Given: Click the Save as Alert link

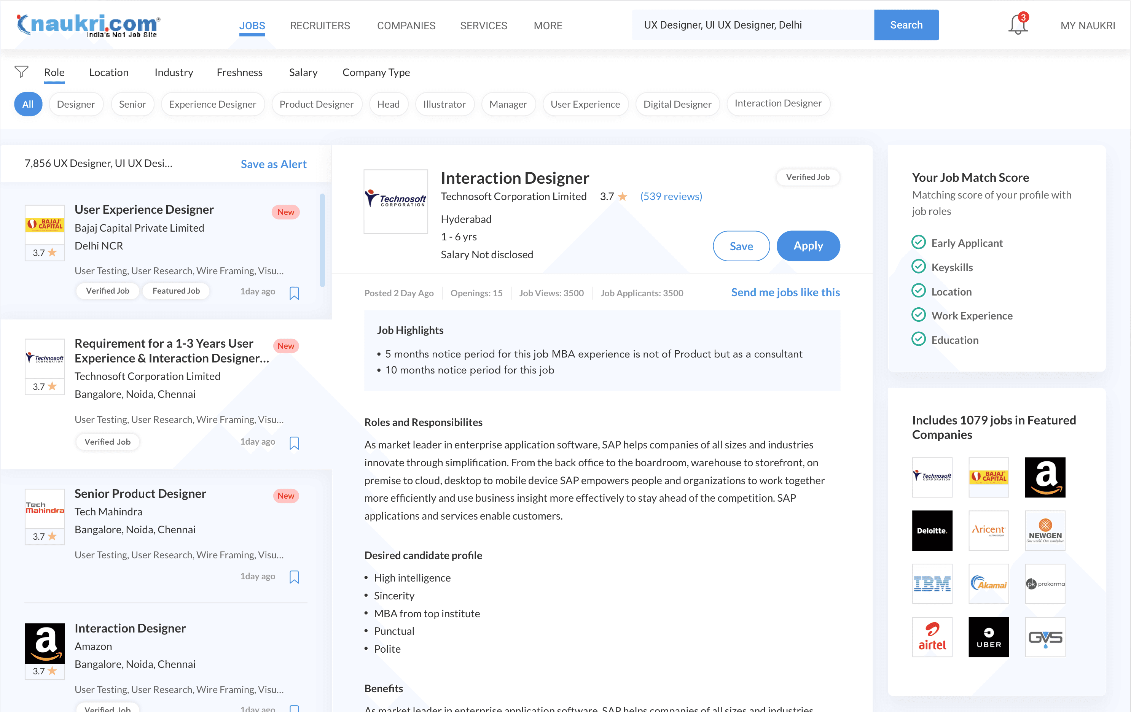Looking at the screenshot, I should coord(273,164).
